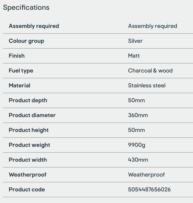This screenshot has height=203, width=193.
Task: Click the Specifications heading
Action: (26, 8)
